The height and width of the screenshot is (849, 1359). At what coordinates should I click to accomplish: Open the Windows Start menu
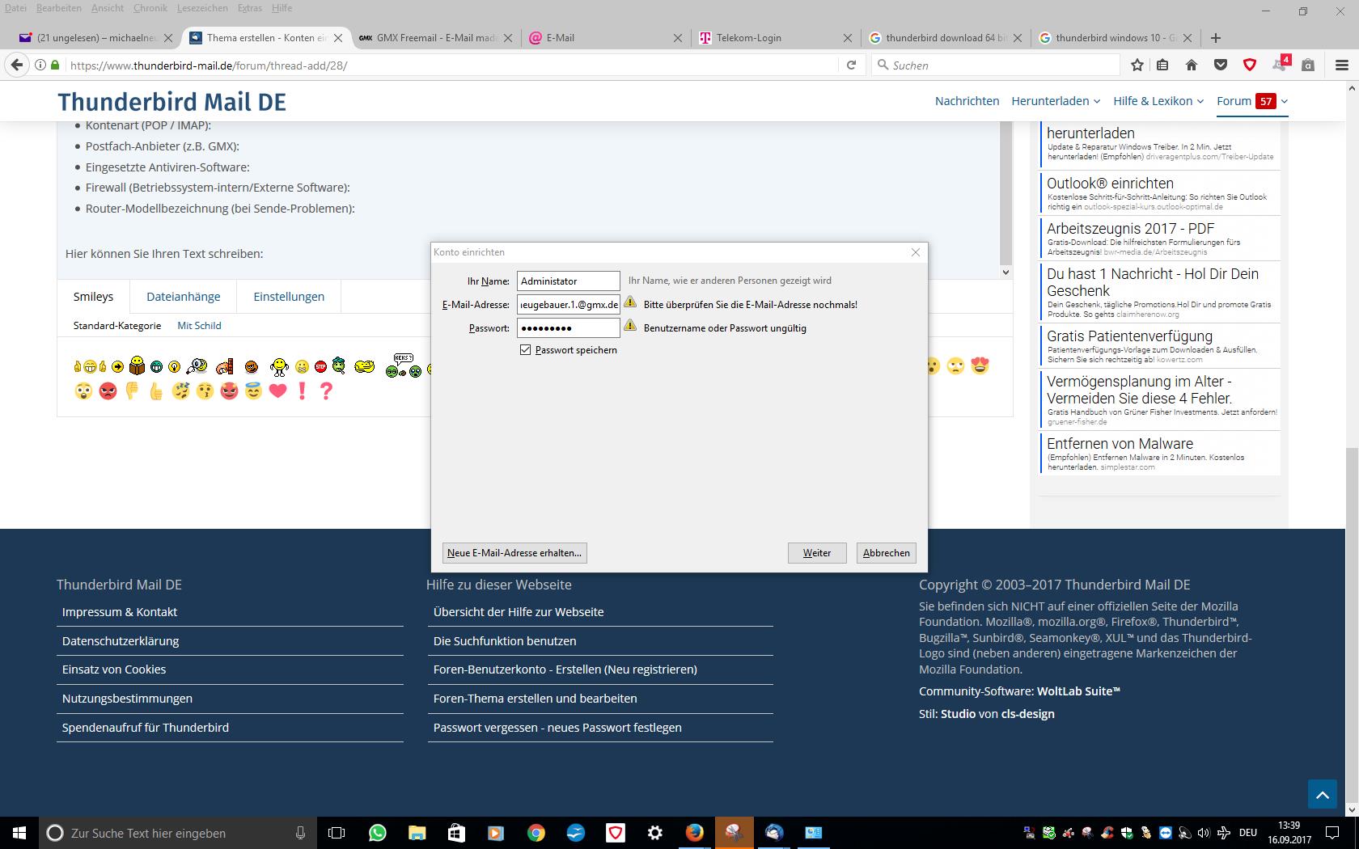point(19,833)
